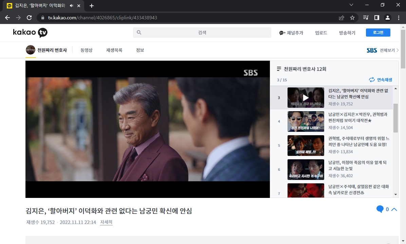The image size is (406, 244).
Task: Mute tab using the speaker icon
Action: (x=72, y=6)
